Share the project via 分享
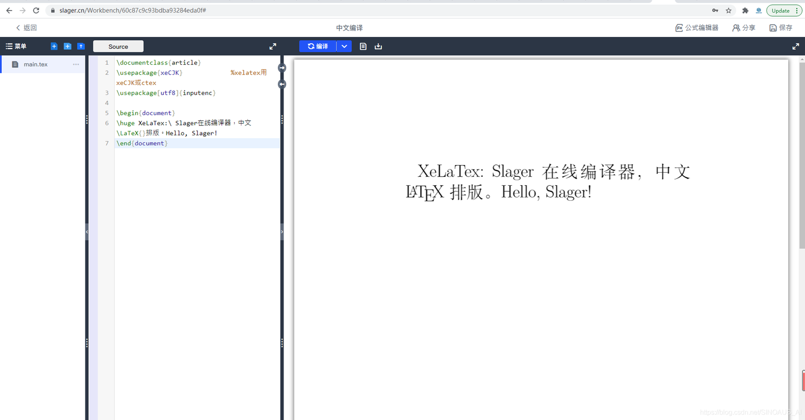 tap(744, 27)
